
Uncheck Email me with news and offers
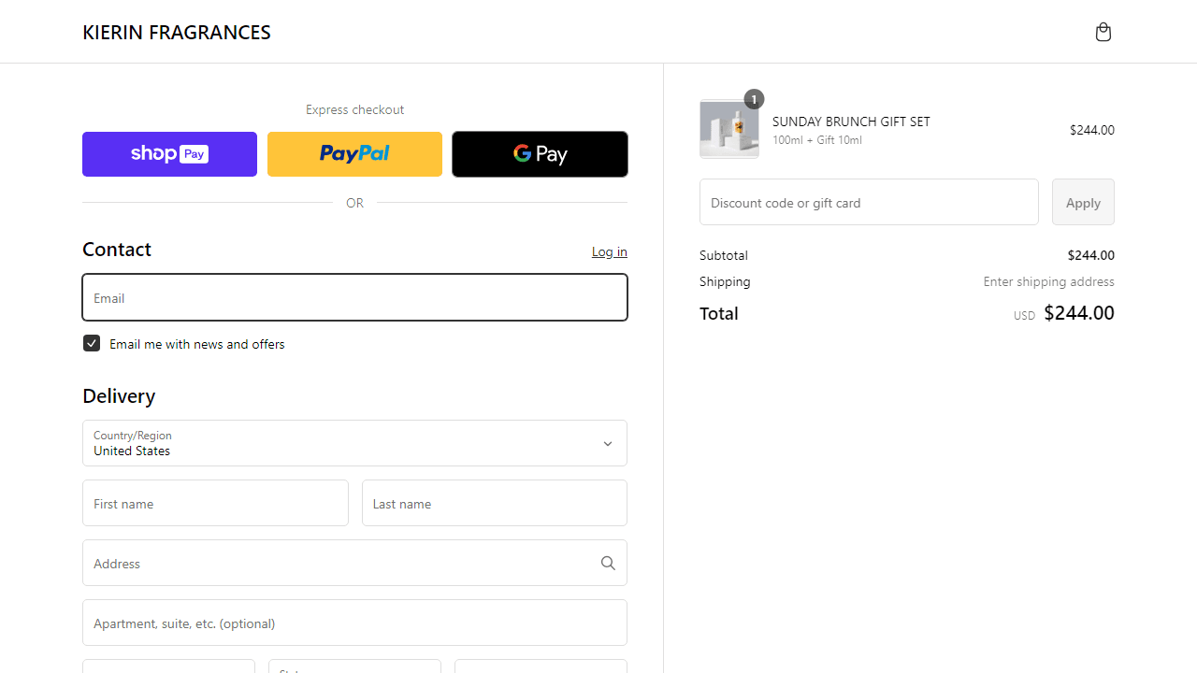[x=92, y=343]
